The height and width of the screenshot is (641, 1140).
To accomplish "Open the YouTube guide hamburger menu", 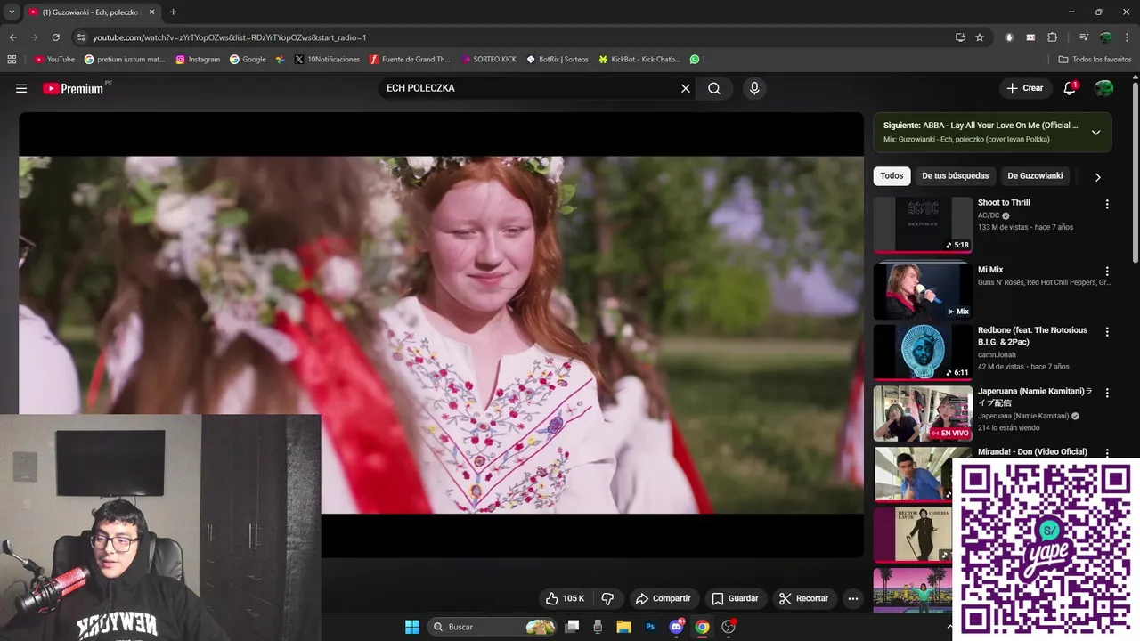I will pos(21,88).
